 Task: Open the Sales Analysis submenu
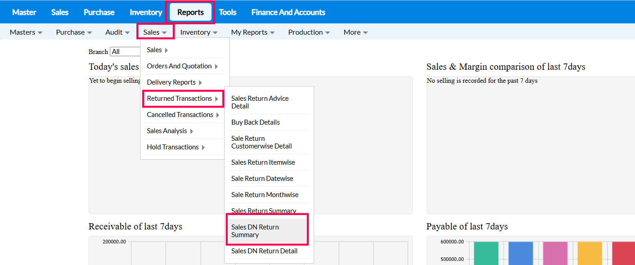tap(170, 131)
